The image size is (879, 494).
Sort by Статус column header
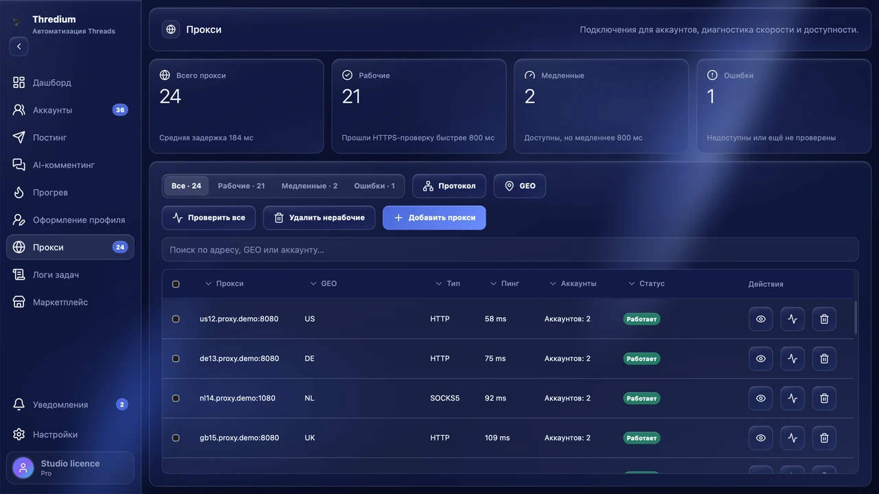click(x=646, y=283)
